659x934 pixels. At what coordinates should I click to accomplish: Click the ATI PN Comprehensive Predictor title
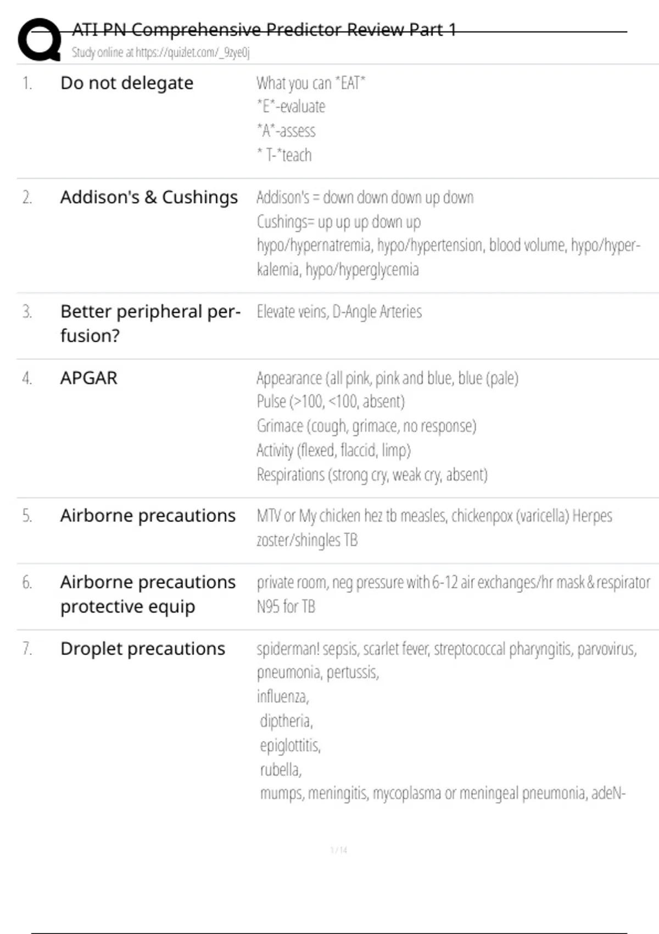[264, 30]
